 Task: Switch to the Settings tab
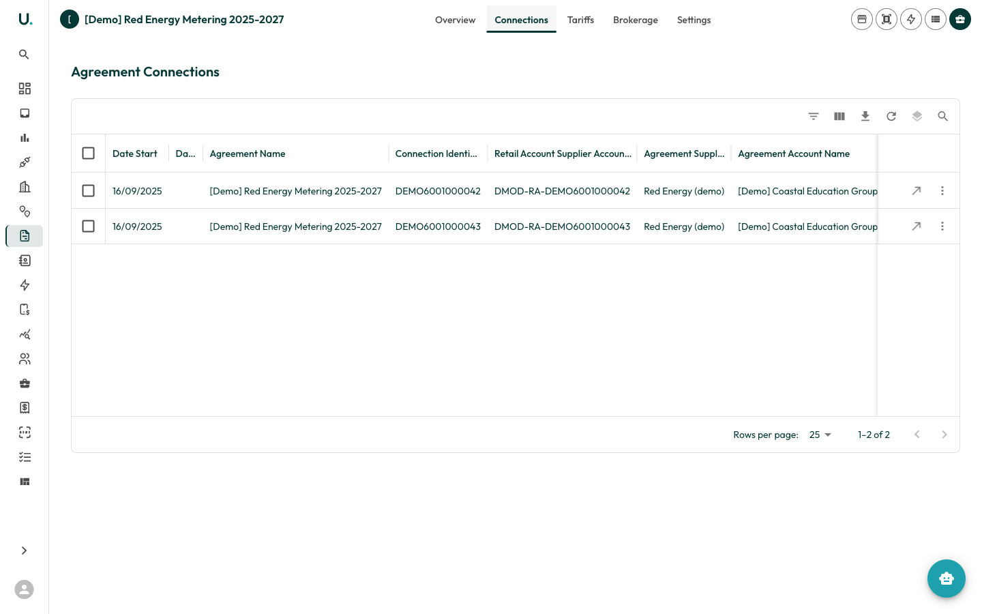click(x=694, y=20)
